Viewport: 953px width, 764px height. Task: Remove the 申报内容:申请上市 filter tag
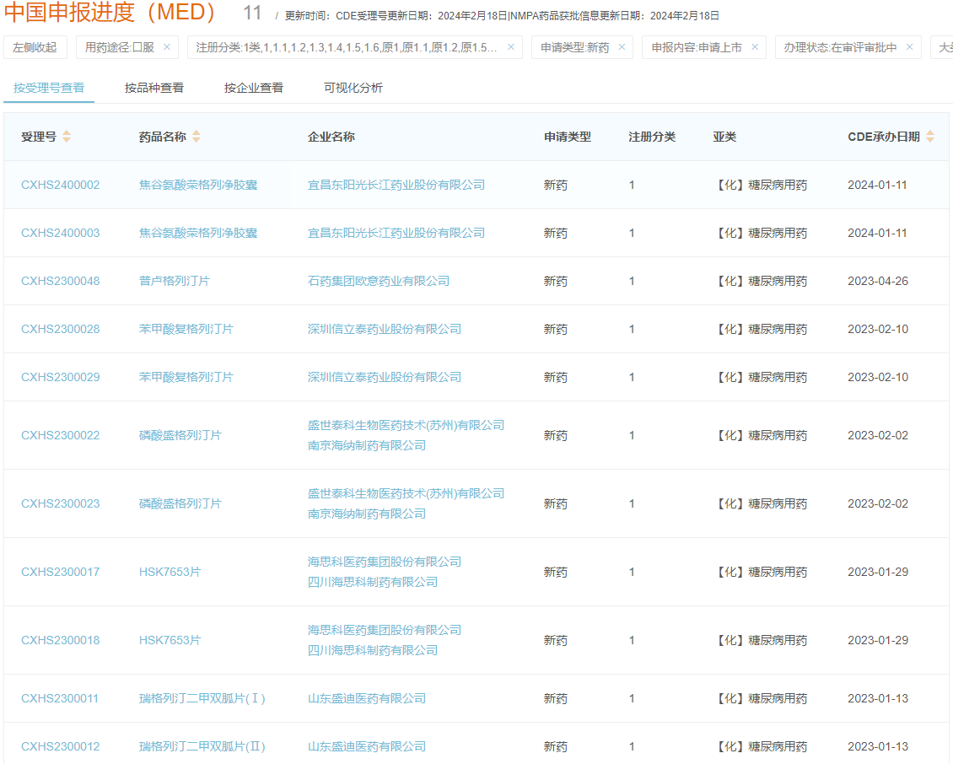[x=755, y=46]
